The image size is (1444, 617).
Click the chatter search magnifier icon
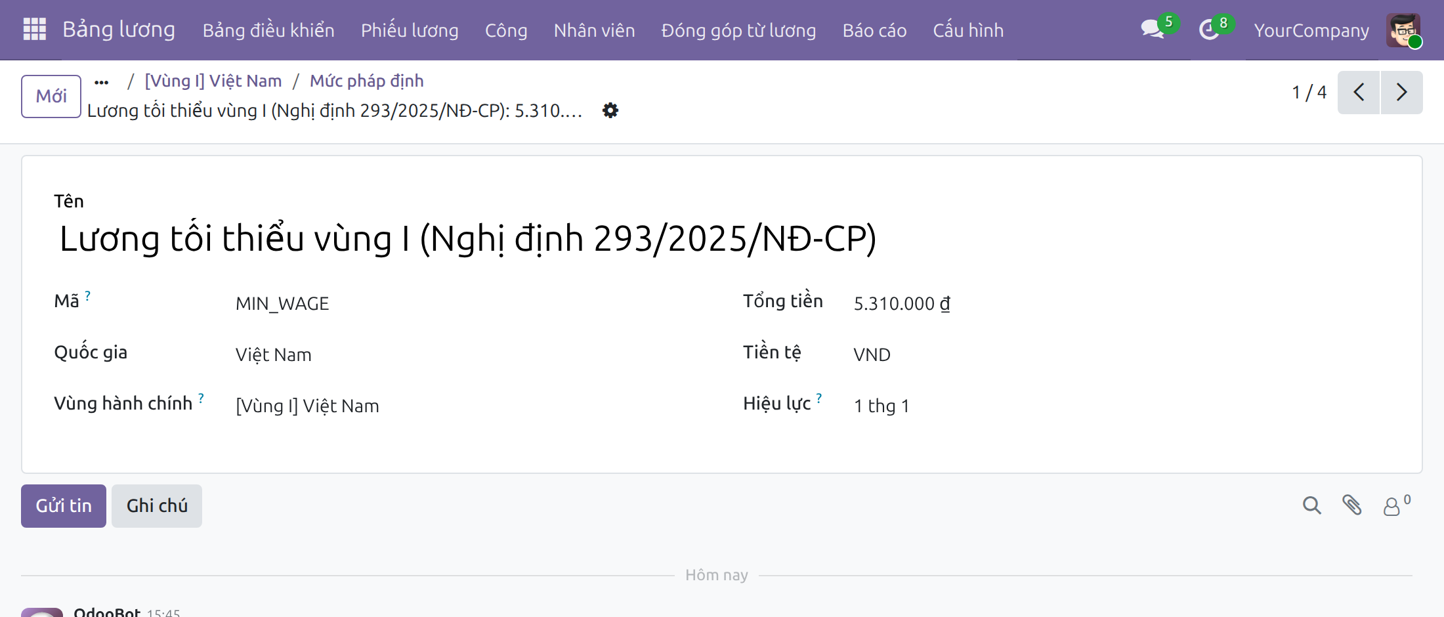(1312, 505)
